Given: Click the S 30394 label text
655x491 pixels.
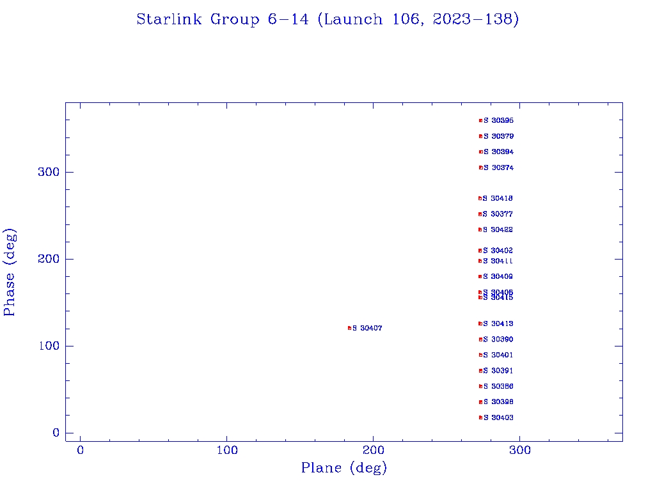Looking at the screenshot, I should tap(498, 152).
